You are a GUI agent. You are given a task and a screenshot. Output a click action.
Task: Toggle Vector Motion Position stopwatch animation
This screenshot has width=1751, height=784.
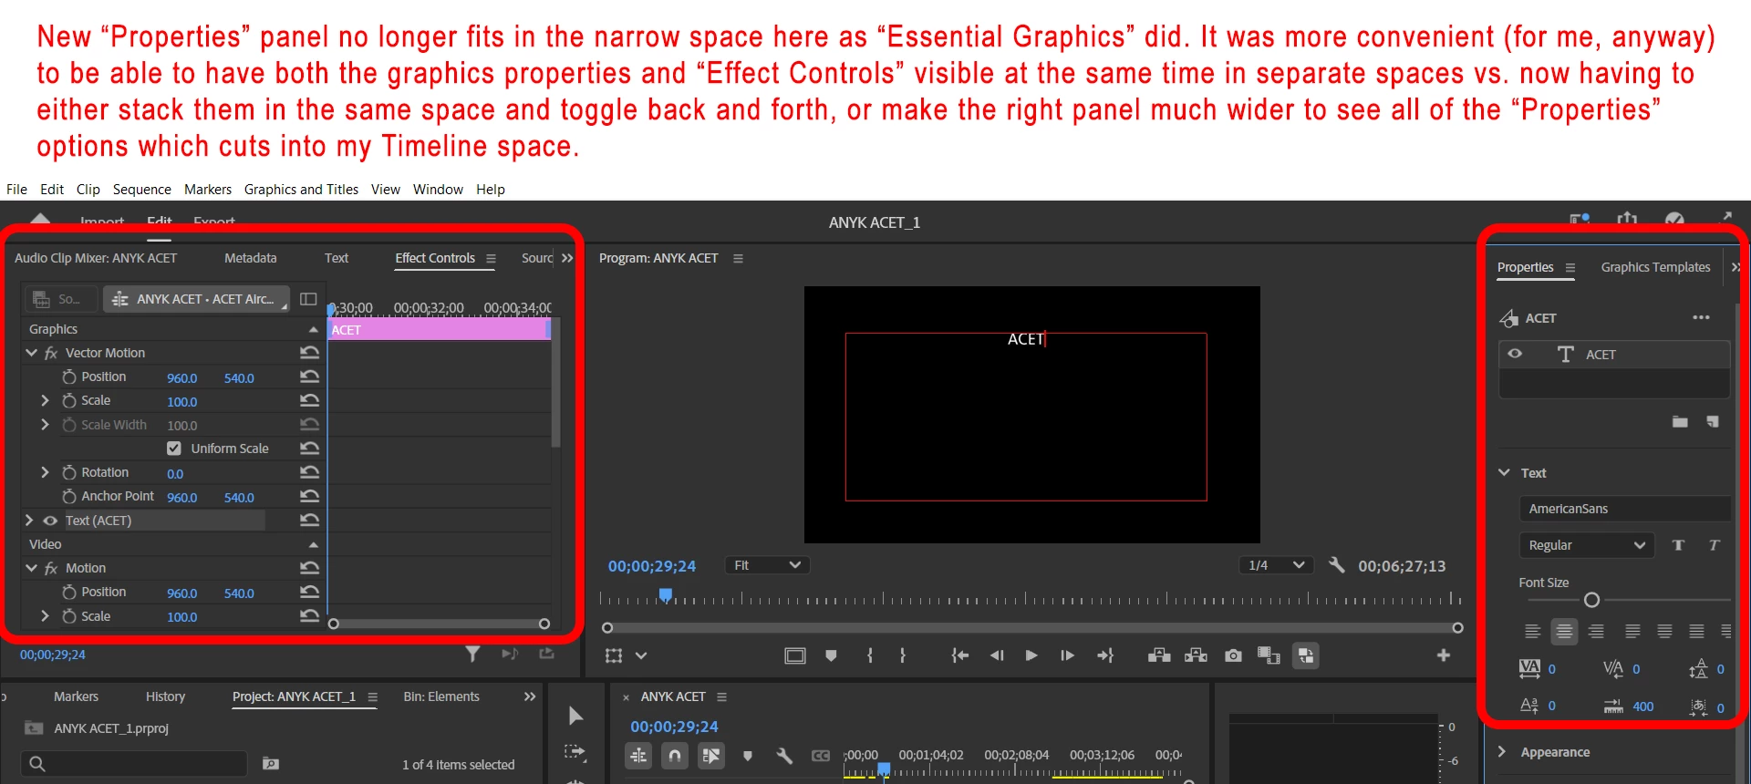(69, 377)
